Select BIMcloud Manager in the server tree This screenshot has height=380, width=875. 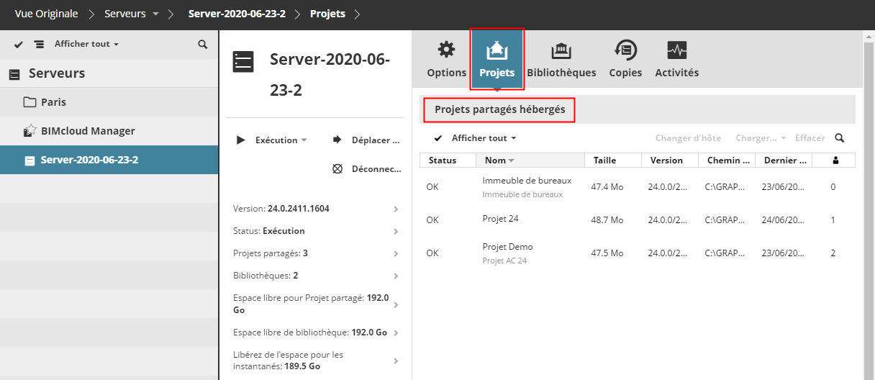tap(88, 131)
